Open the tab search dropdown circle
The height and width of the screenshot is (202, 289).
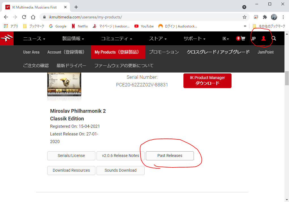244,7
